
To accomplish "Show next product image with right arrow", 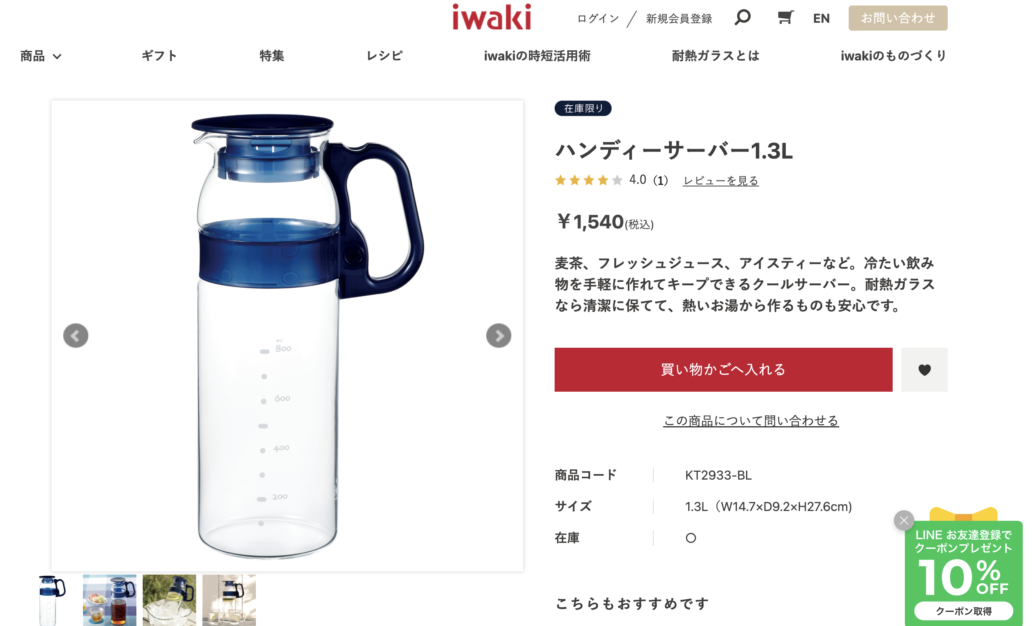I will tap(498, 336).
